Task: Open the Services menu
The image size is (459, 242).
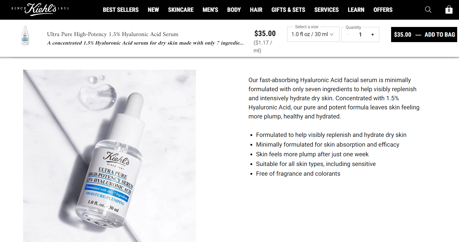Action: [x=327, y=10]
